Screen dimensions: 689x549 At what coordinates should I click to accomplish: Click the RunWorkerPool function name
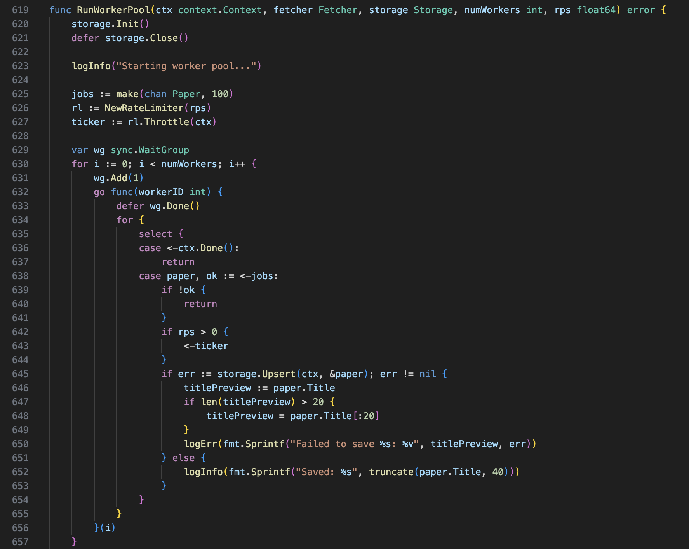(x=113, y=10)
